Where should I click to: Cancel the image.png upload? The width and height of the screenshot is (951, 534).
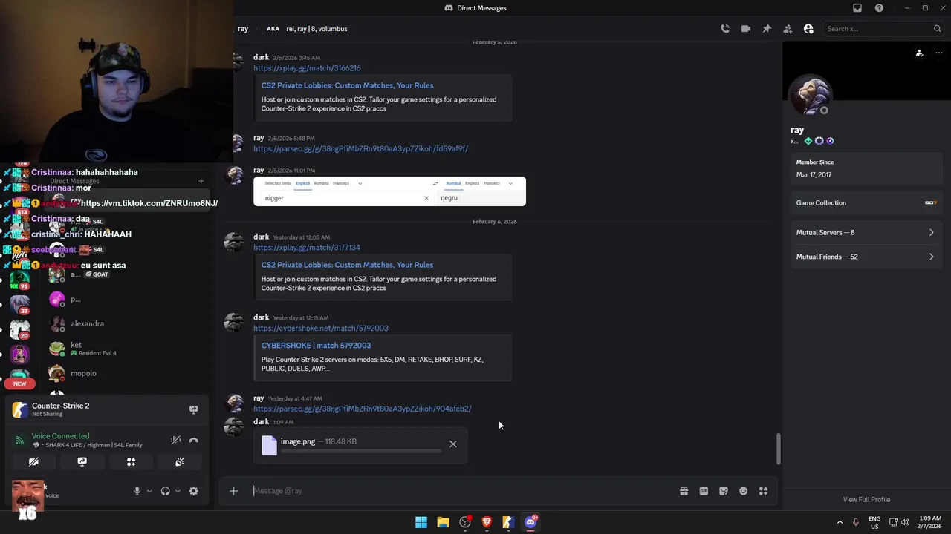pyautogui.click(x=453, y=444)
